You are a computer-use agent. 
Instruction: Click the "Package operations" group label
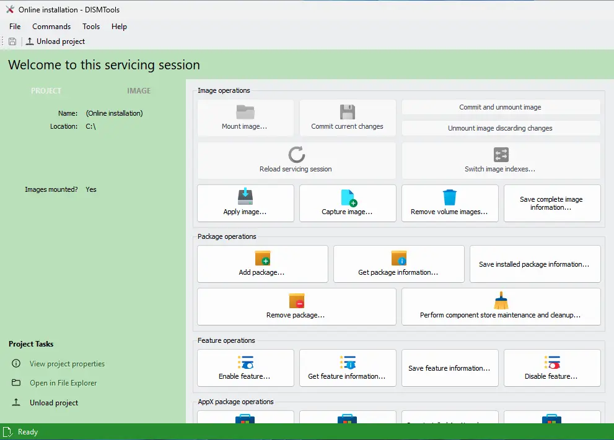(227, 236)
